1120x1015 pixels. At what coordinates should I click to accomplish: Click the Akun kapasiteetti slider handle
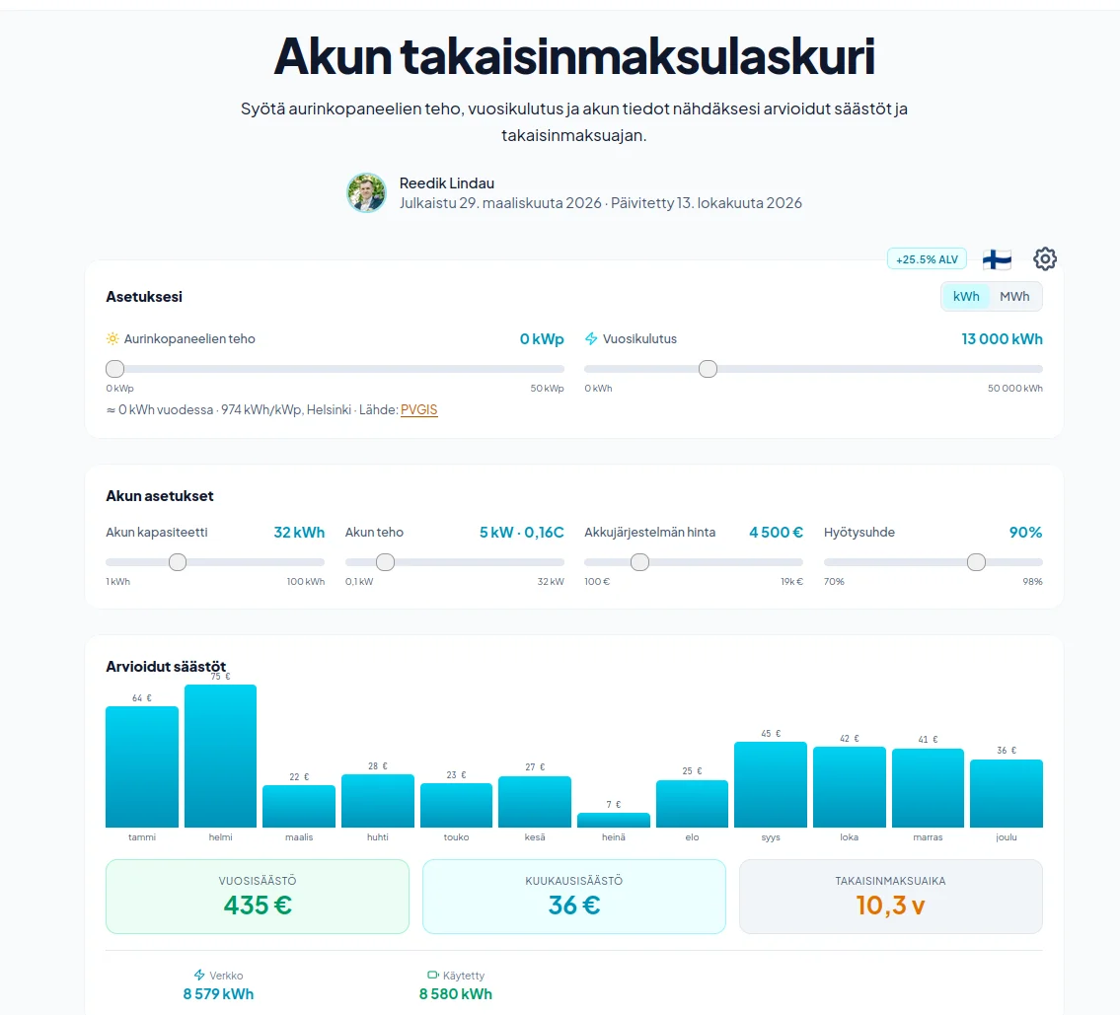[178, 562]
